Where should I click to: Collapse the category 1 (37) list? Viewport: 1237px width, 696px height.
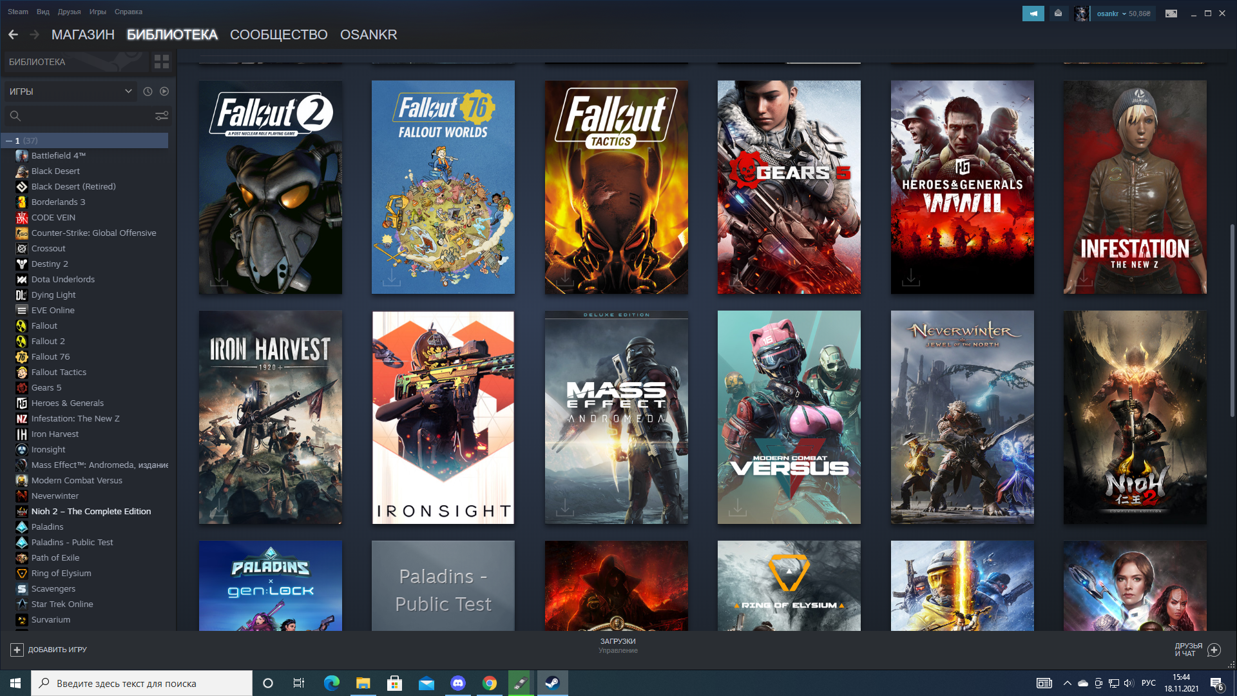(x=9, y=140)
